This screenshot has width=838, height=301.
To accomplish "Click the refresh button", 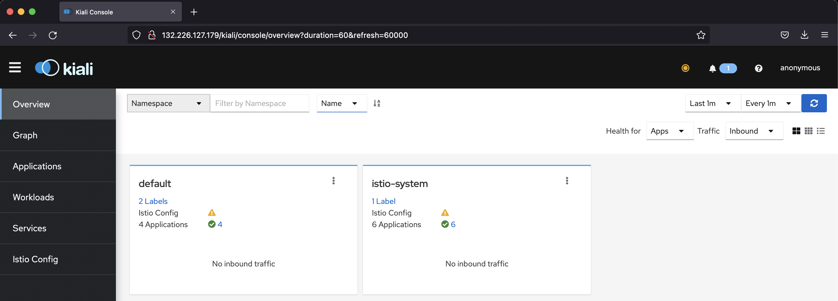I will (x=814, y=103).
